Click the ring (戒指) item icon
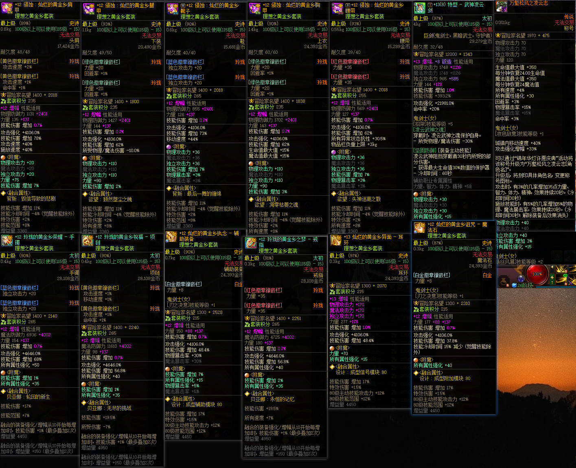Viewport: 576px width, 468px height. pos(251,243)
